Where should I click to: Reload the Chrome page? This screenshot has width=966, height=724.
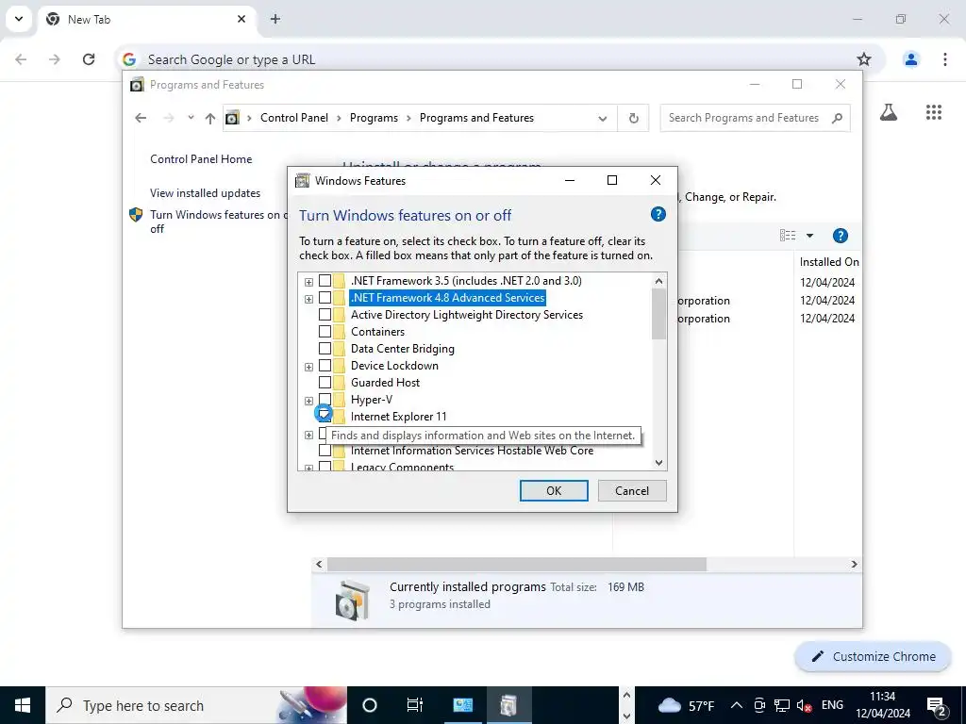coord(89,59)
